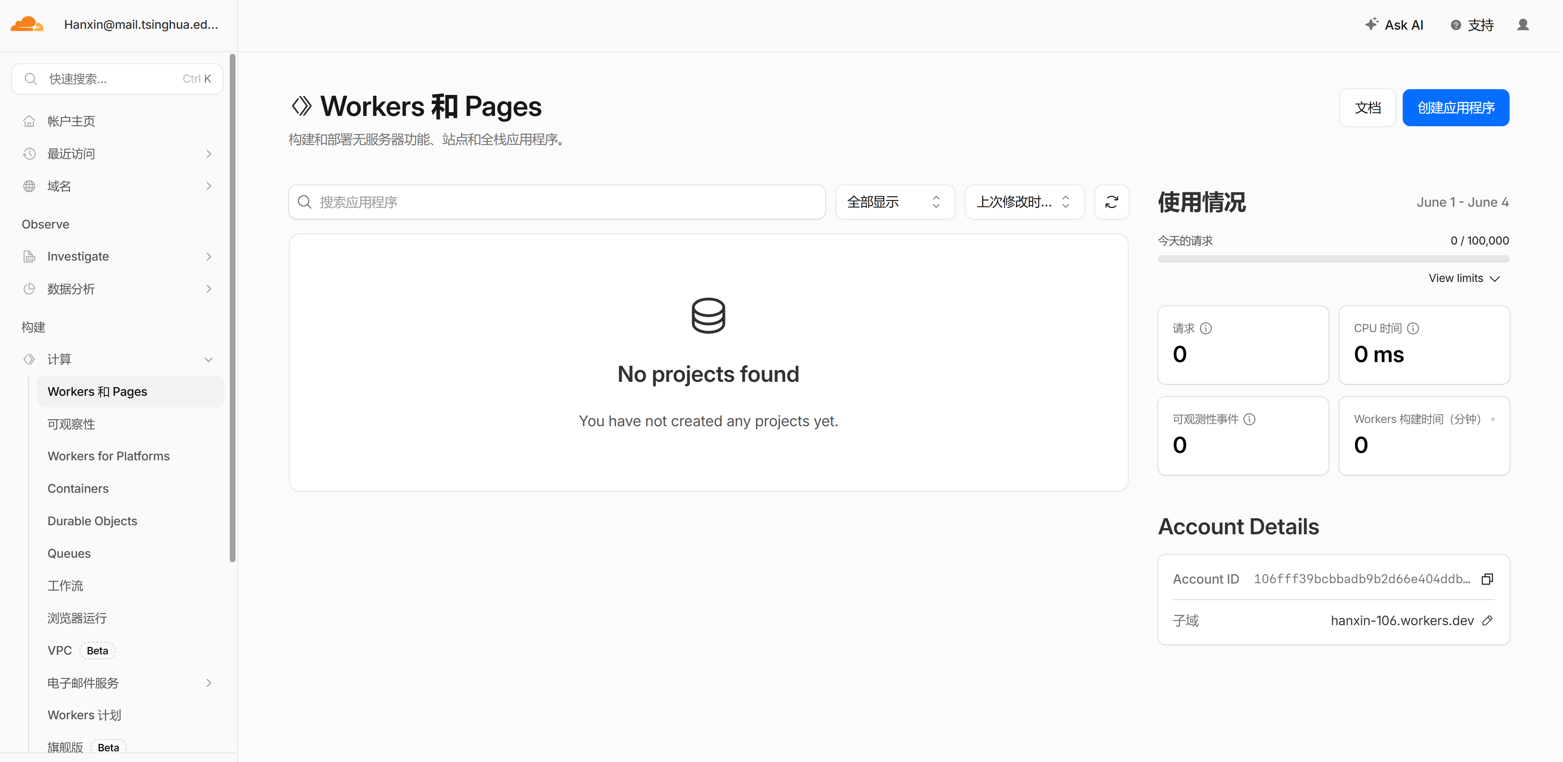Click the 搜索应用程序 search field
The height and width of the screenshot is (762, 1563).
(x=557, y=202)
